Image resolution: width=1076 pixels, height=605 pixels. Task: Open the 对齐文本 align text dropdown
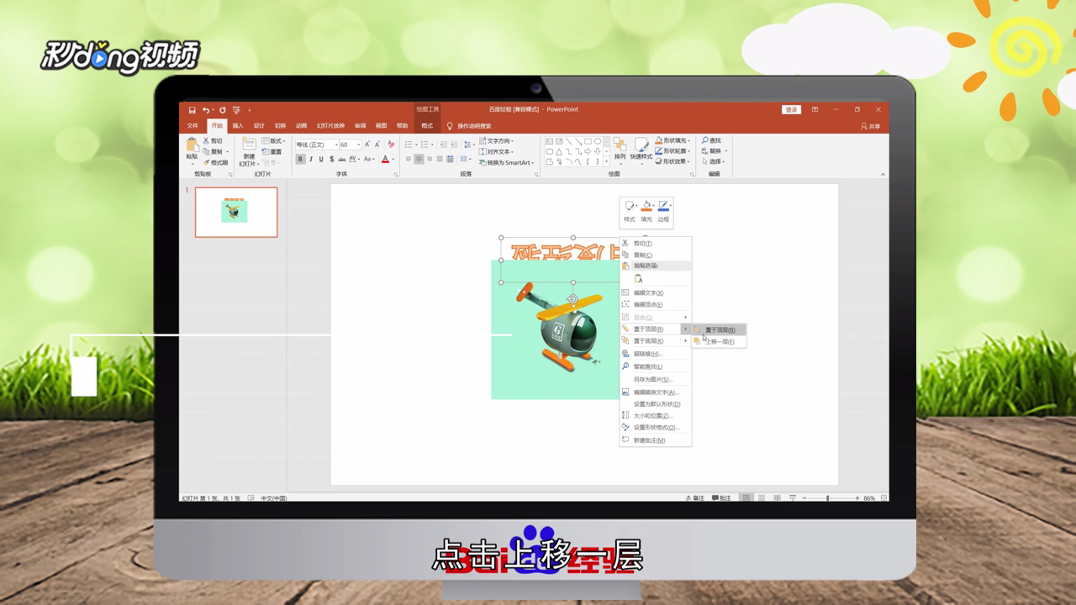496,151
